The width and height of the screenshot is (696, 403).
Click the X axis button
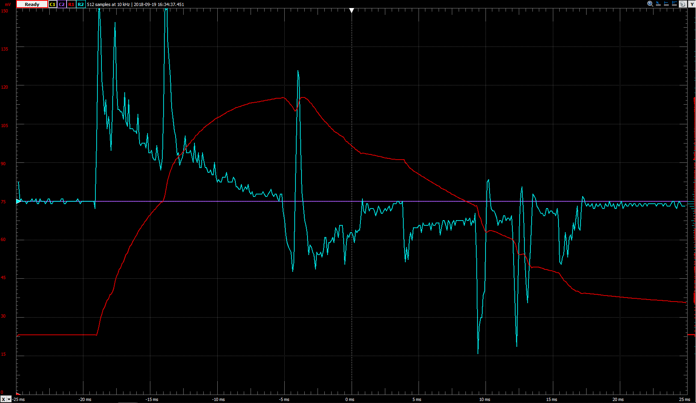3,399
